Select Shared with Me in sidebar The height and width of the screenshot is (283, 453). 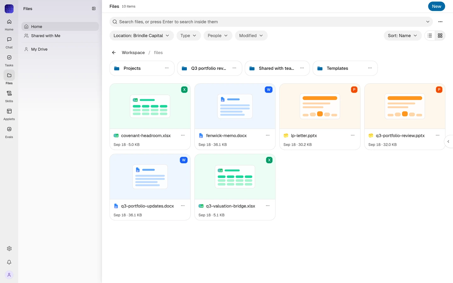pyautogui.click(x=60, y=36)
